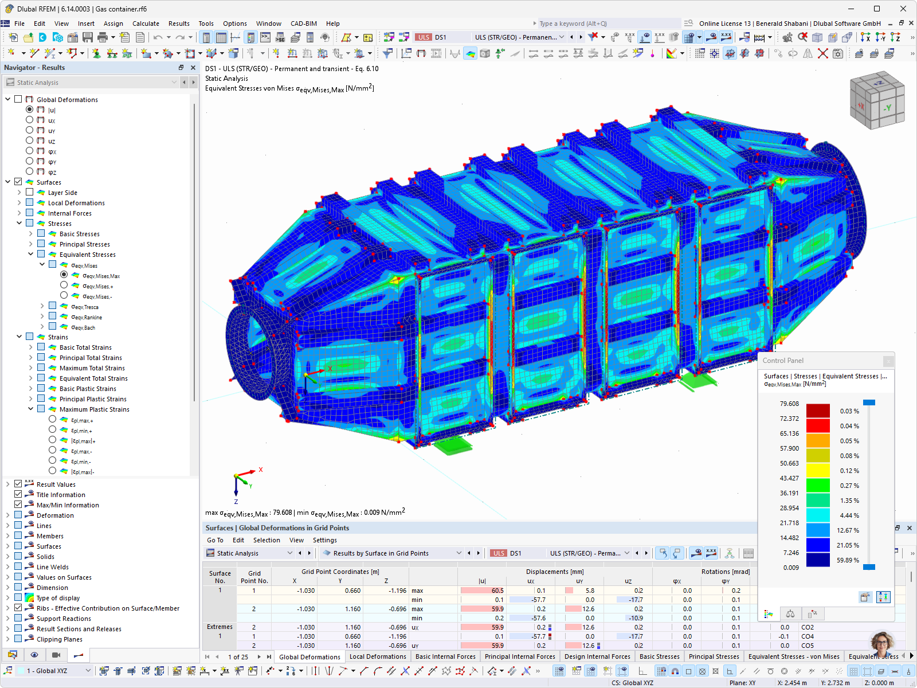
Task: Expand the Basic Stresses tree node
Action: (x=31, y=233)
